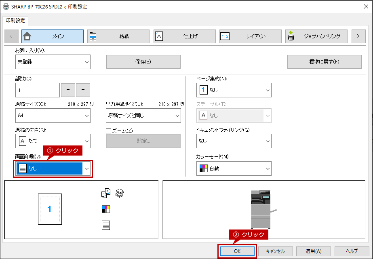
Task: Open the 原稿の向き dropdown showing たて
Action: point(53,141)
